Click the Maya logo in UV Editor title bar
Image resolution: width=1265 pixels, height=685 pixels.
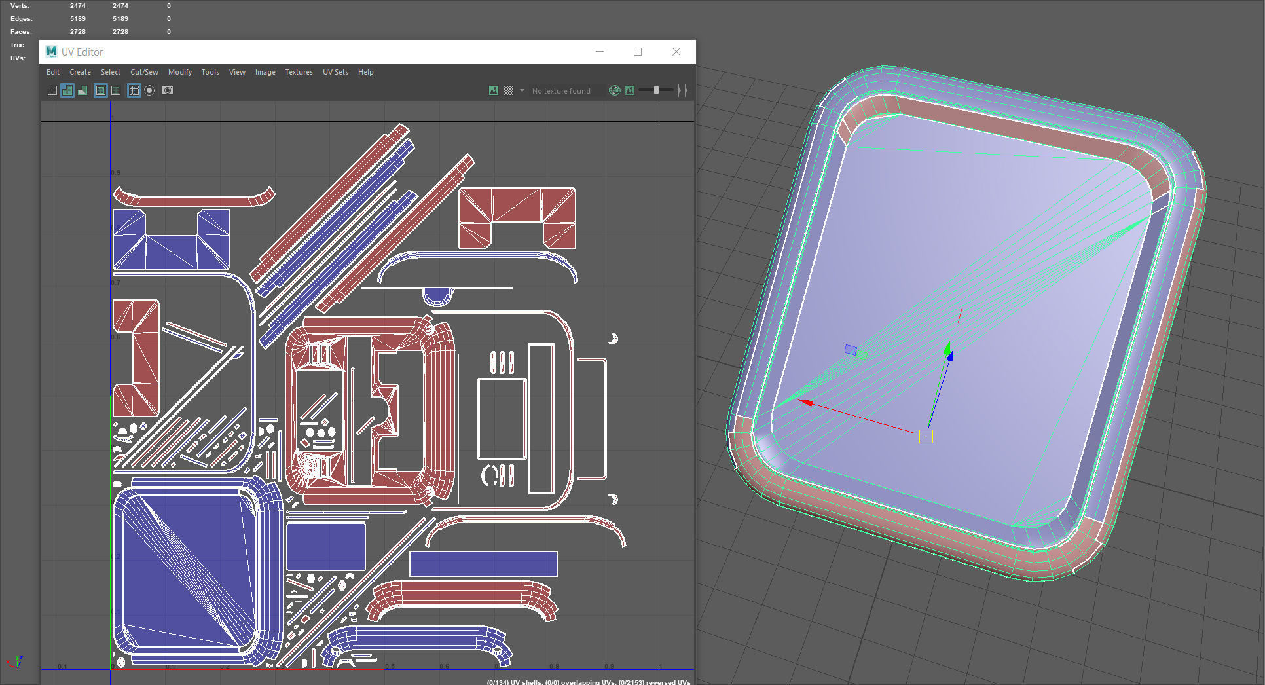(51, 52)
